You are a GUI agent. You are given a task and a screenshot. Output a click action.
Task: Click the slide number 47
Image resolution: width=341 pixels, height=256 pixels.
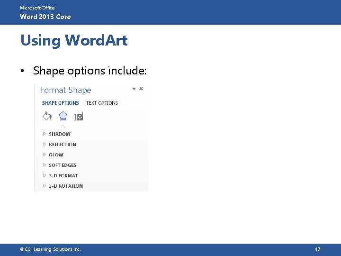pyautogui.click(x=317, y=249)
